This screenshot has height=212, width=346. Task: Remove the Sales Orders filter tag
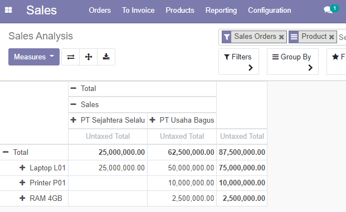(x=281, y=37)
